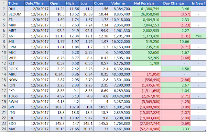The width and height of the screenshot is (207, 132).
Task: Click close price 101.5 for BPI
Action: pyautogui.click(x=101, y=107)
